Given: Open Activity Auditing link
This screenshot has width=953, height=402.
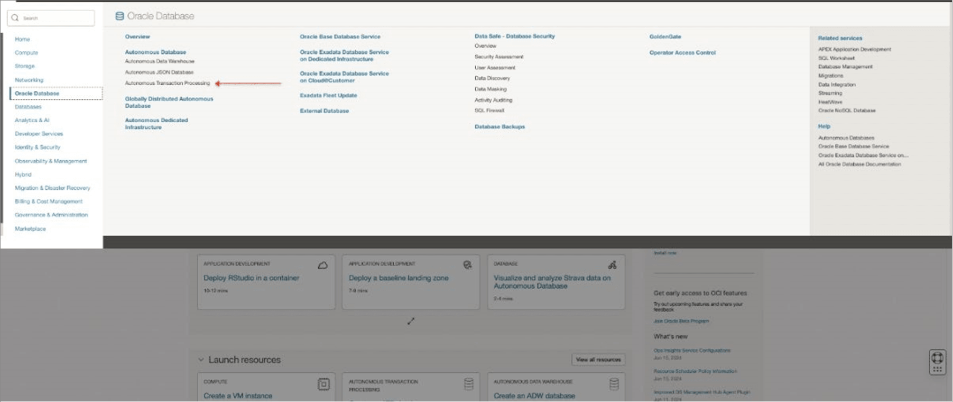Looking at the screenshot, I should 493,100.
